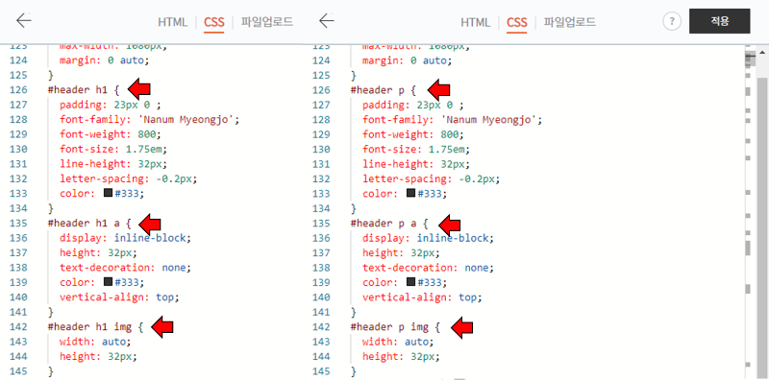769x380 pixels.
Task: Place cursor on '#header h1 a {' selector
Action: tap(89, 224)
